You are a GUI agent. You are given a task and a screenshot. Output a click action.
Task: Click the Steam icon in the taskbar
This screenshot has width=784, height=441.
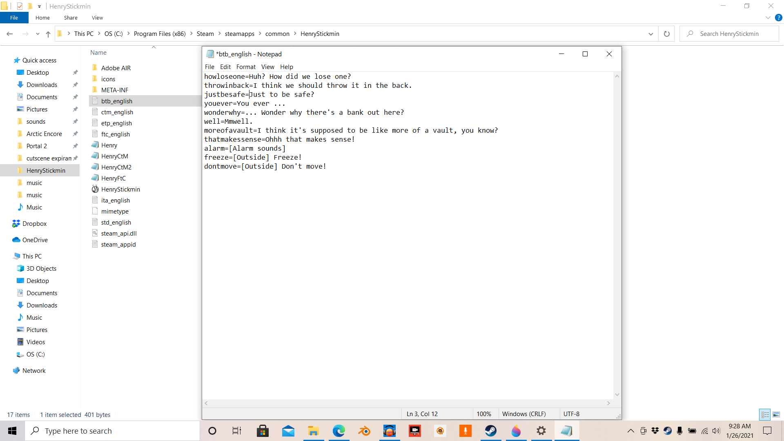tap(490, 431)
